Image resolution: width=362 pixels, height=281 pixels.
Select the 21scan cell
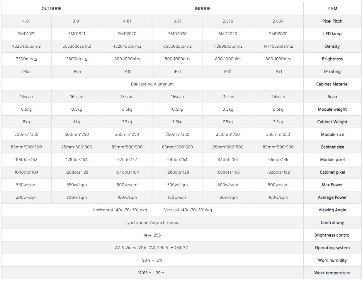pyautogui.click(x=228, y=97)
